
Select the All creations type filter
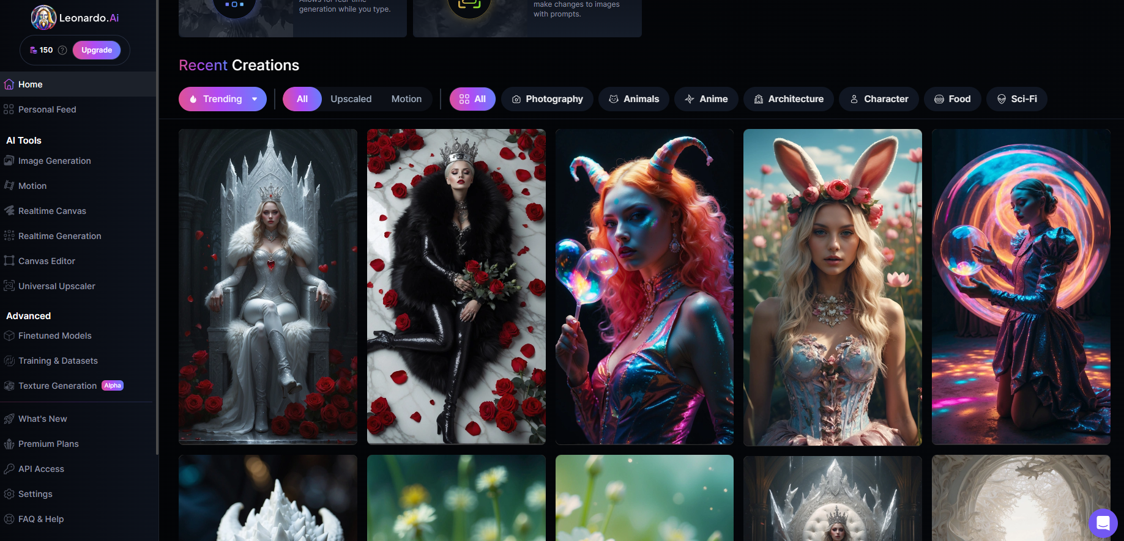(x=302, y=99)
